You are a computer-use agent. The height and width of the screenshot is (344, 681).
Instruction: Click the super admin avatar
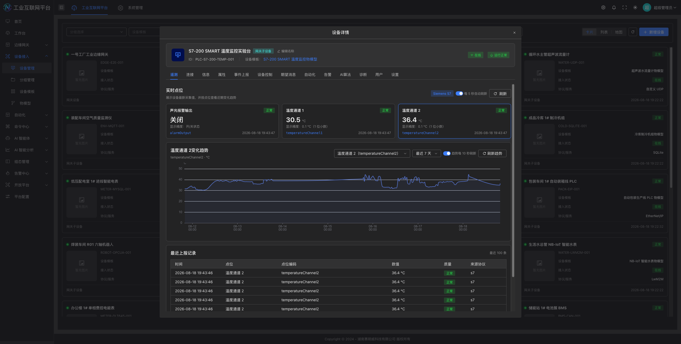point(647,7)
